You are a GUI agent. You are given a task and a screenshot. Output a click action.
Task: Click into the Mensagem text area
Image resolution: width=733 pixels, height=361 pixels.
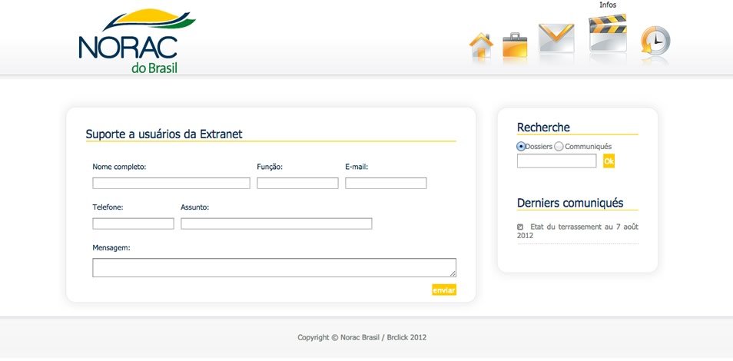click(274, 267)
